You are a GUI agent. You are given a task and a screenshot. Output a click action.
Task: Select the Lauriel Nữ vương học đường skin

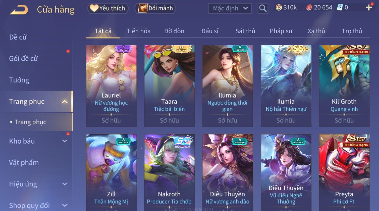111,86
